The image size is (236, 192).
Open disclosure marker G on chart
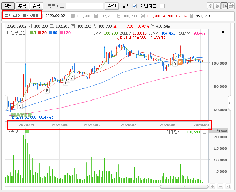pos(20,106)
